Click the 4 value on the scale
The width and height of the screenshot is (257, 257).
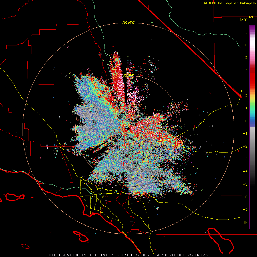tap(246, 70)
